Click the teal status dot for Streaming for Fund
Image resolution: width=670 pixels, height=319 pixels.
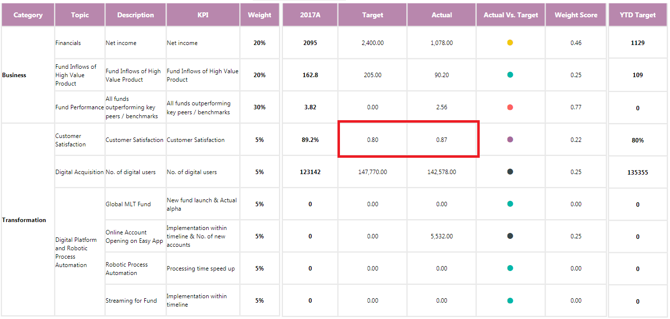point(510,300)
